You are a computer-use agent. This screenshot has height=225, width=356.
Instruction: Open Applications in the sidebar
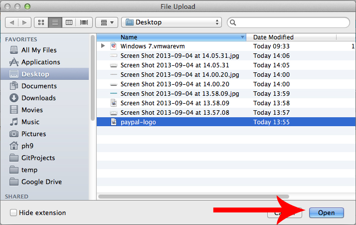[40, 62]
